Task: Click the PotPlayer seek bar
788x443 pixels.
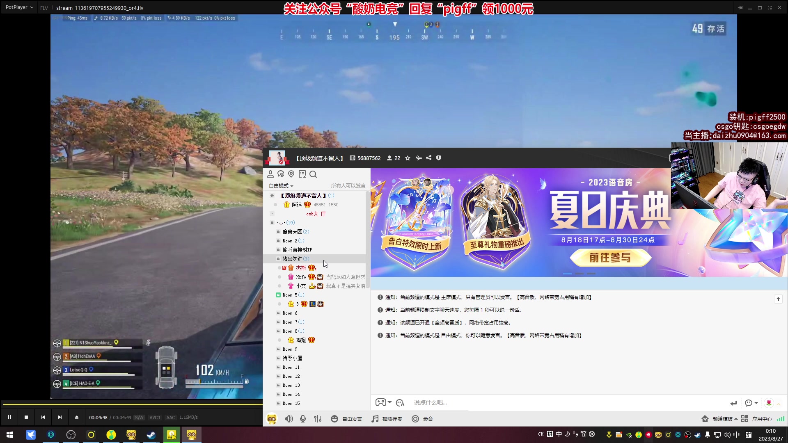Action: pyautogui.click(x=132, y=404)
